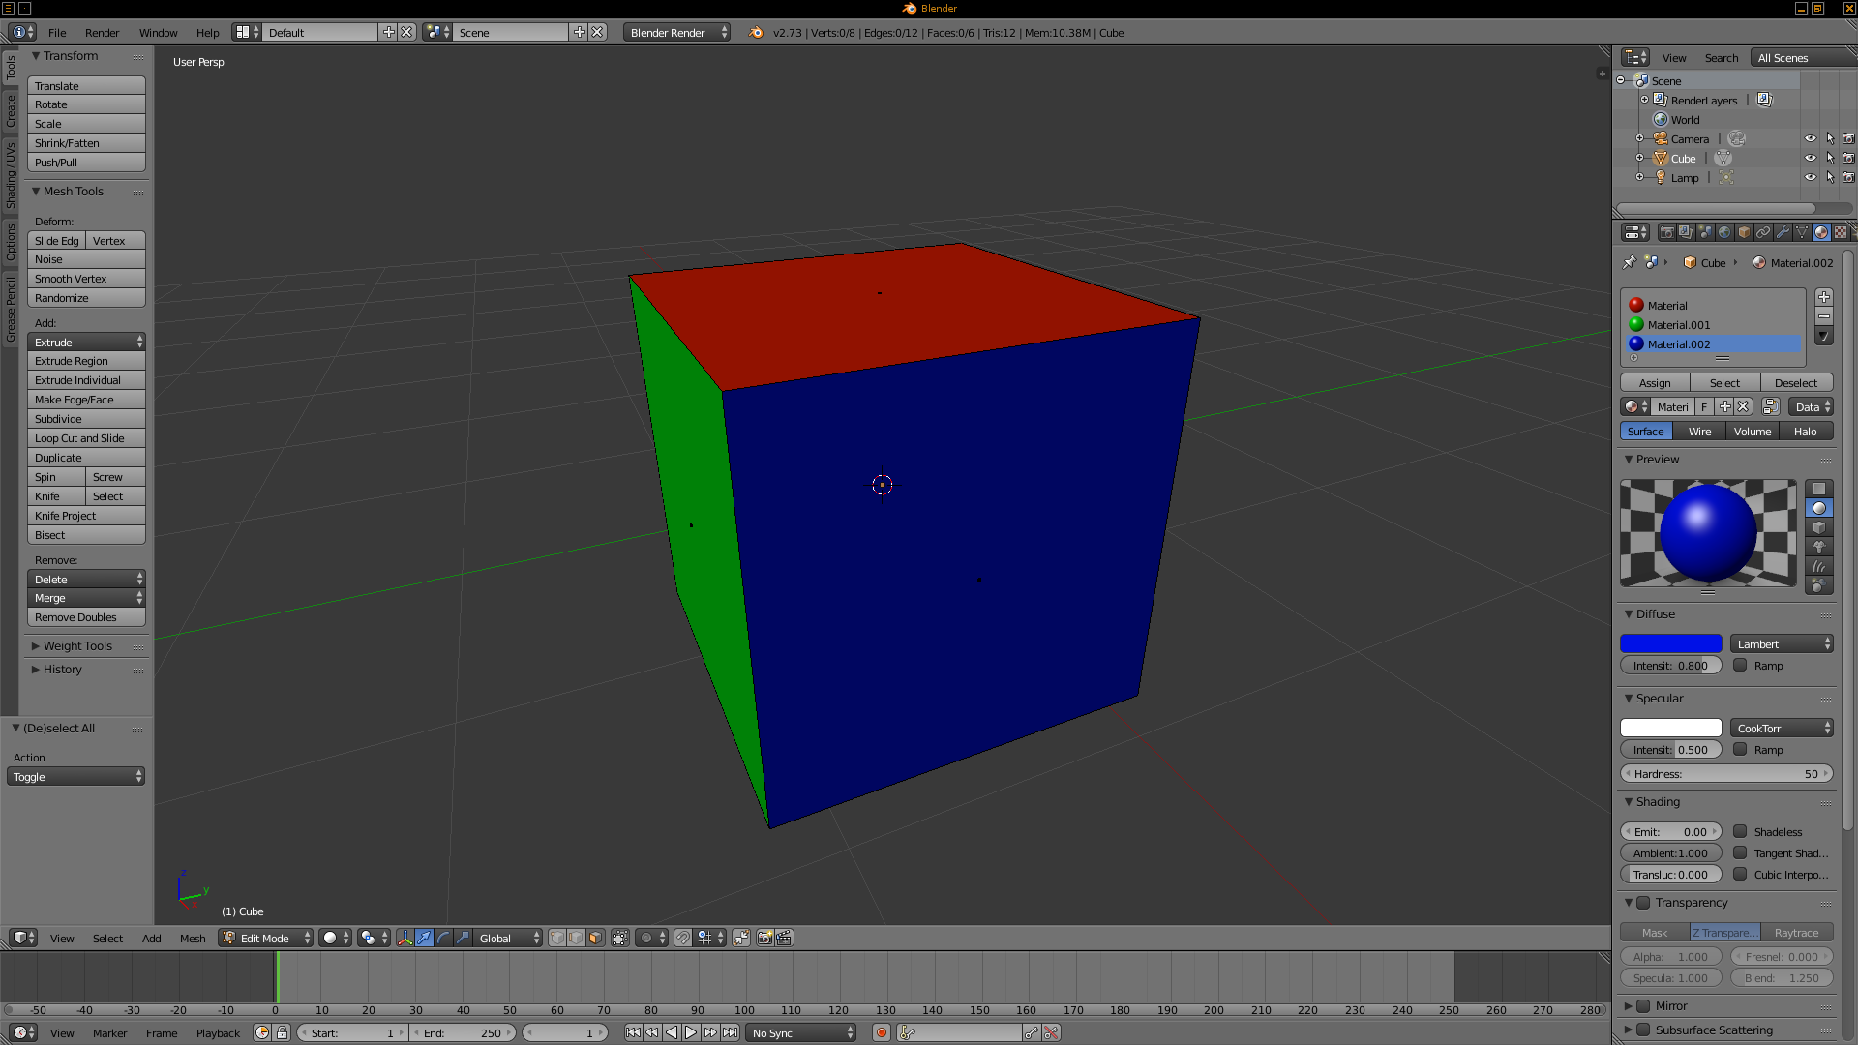The width and height of the screenshot is (1858, 1045).
Task: Remove the material slot with minus
Action: tap(1824, 316)
